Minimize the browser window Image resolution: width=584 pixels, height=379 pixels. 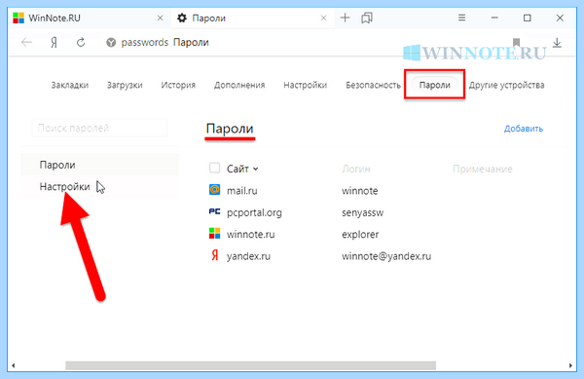(494, 18)
